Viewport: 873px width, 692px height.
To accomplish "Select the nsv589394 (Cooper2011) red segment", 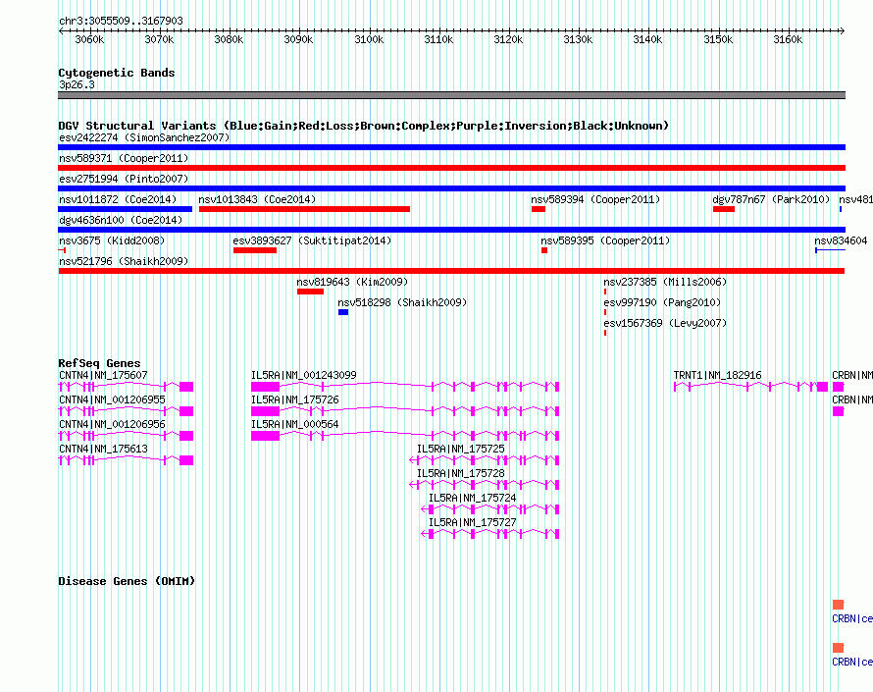I will point(539,209).
